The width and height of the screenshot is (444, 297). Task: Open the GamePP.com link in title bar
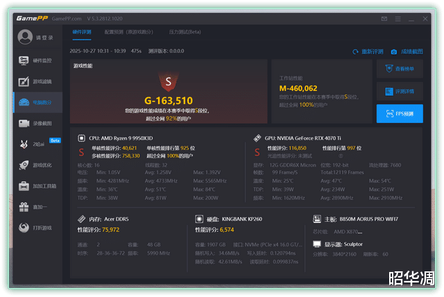[x=67, y=19]
